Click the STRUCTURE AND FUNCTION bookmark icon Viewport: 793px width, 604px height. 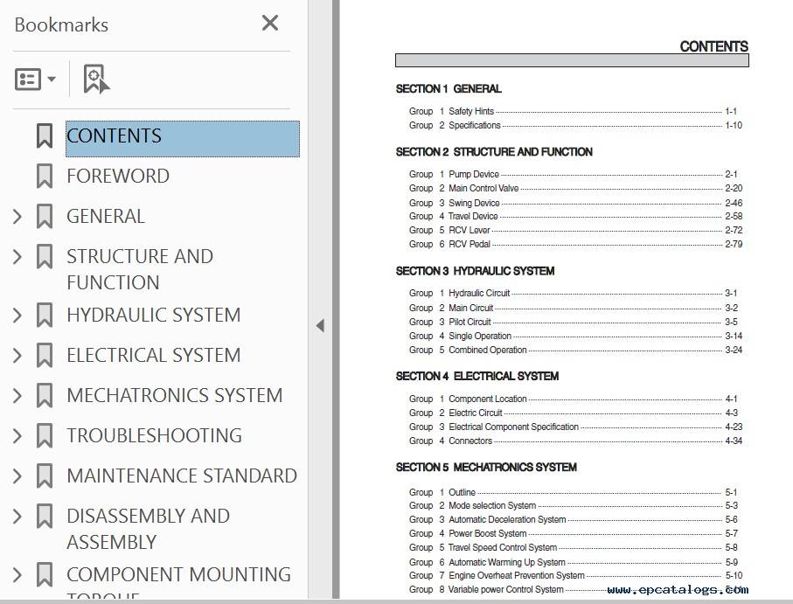point(45,256)
